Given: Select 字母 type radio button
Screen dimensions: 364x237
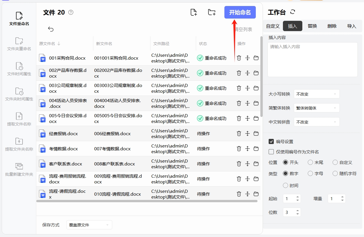Looking at the screenshot, I should click(310, 173).
